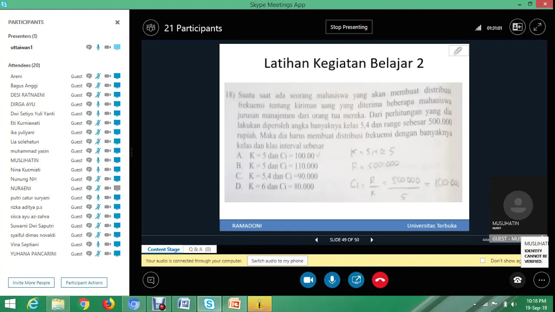The height and width of the screenshot is (312, 555).
Task: Toggle the microphone for MUSLIHATIN
Action: pyautogui.click(x=98, y=160)
